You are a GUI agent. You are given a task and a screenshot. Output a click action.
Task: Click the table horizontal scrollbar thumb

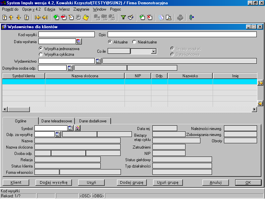19,109
